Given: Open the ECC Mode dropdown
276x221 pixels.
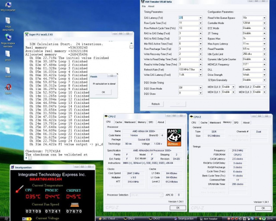Looking at the screenshot, I should point(264,28).
